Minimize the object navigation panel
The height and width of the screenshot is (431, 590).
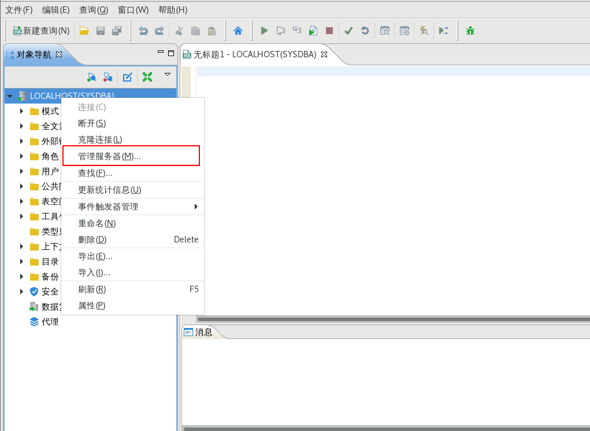[161, 53]
